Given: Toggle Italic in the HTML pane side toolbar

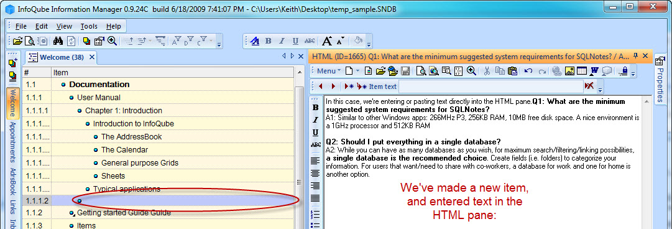Looking at the screenshot, I should tap(316, 119).
